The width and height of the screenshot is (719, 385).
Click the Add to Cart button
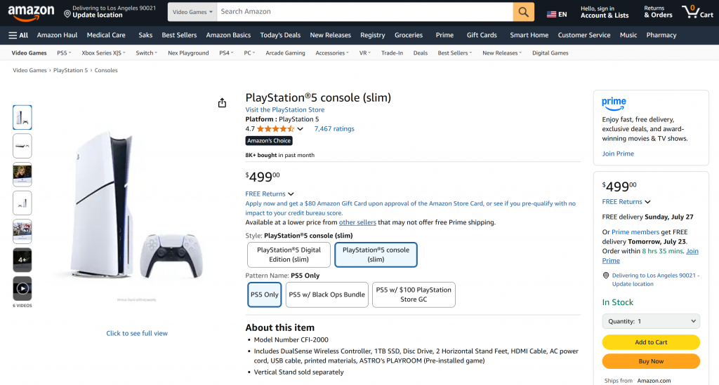pos(651,342)
